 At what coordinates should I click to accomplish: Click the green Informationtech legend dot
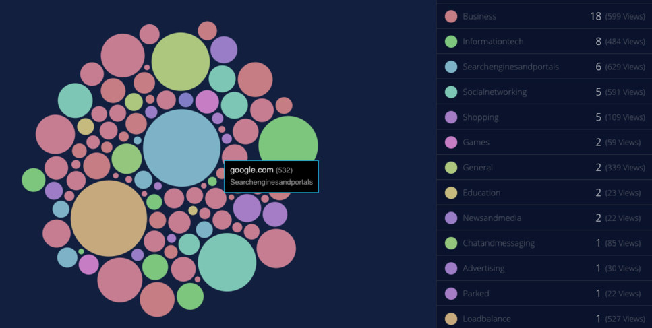pyautogui.click(x=451, y=42)
